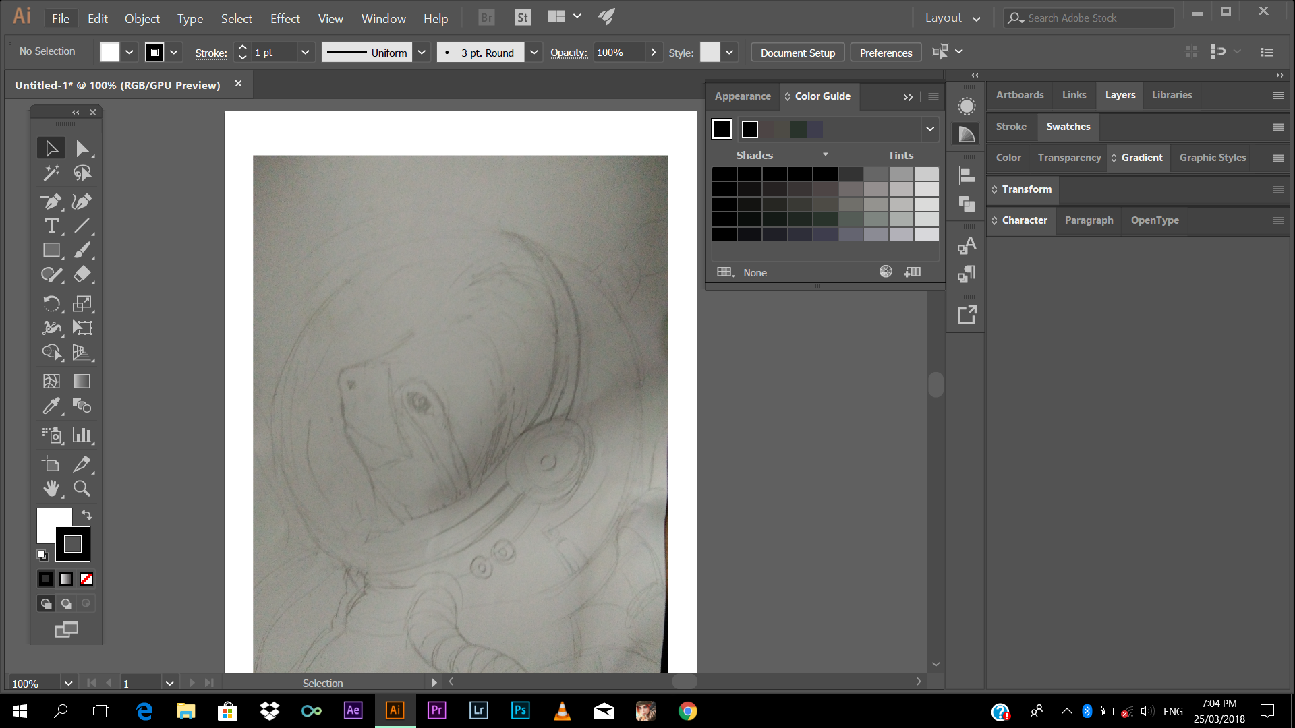Select the Artboard tool
Screen dimensions: 1295x728
point(51,464)
